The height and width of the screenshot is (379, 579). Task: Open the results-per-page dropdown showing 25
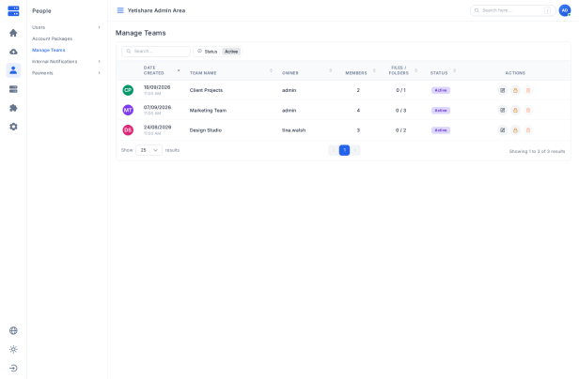click(x=149, y=150)
